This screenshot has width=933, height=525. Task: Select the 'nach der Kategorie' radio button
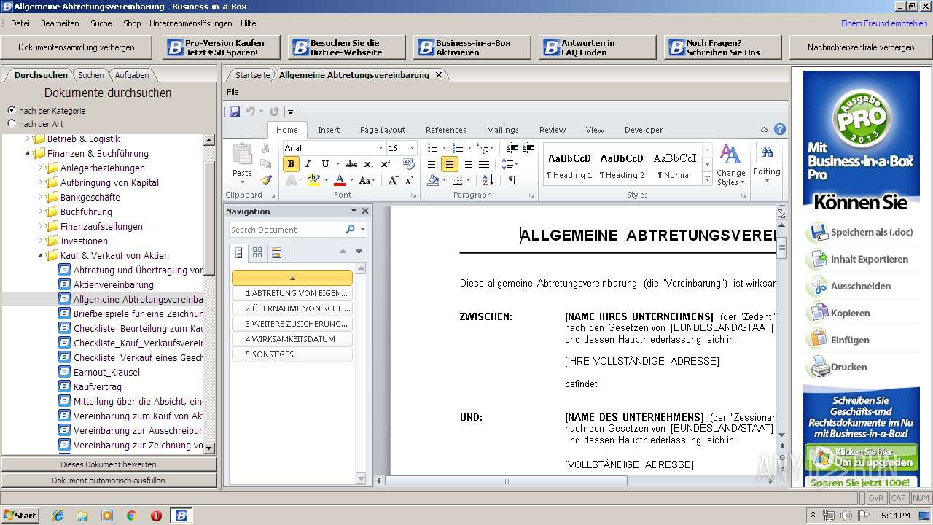pos(11,110)
